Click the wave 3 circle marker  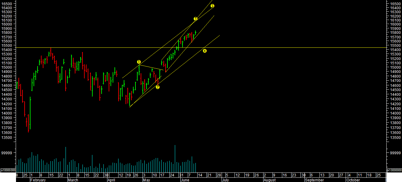pos(195,19)
